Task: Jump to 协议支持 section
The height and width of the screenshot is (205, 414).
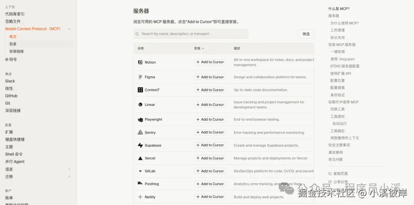Action: 337,38
